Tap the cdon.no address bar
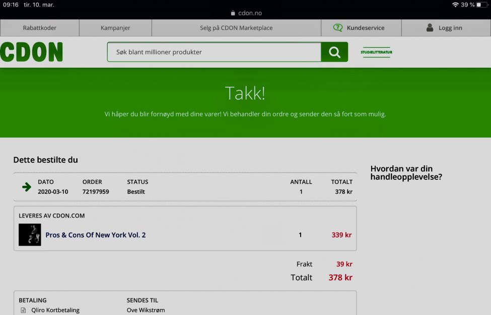Viewport: 491px width, 315px height. tap(246, 13)
